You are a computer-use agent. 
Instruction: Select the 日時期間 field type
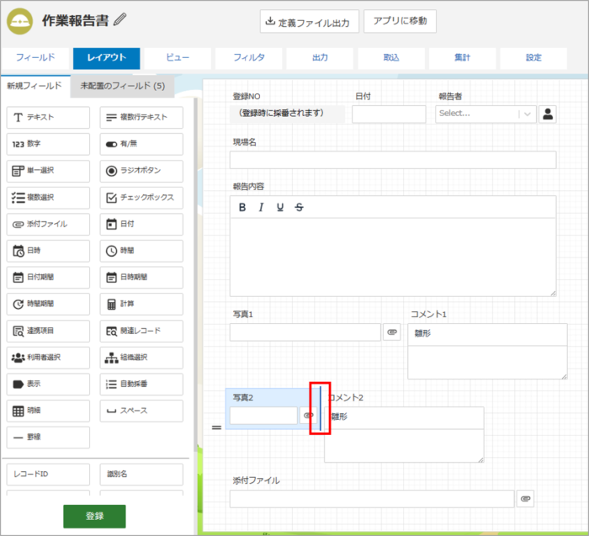(x=141, y=278)
